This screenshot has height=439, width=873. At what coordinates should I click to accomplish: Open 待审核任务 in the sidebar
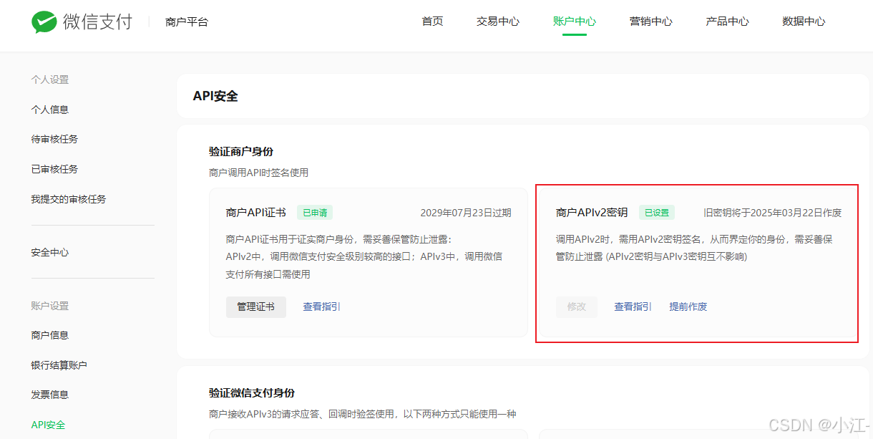(54, 139)
